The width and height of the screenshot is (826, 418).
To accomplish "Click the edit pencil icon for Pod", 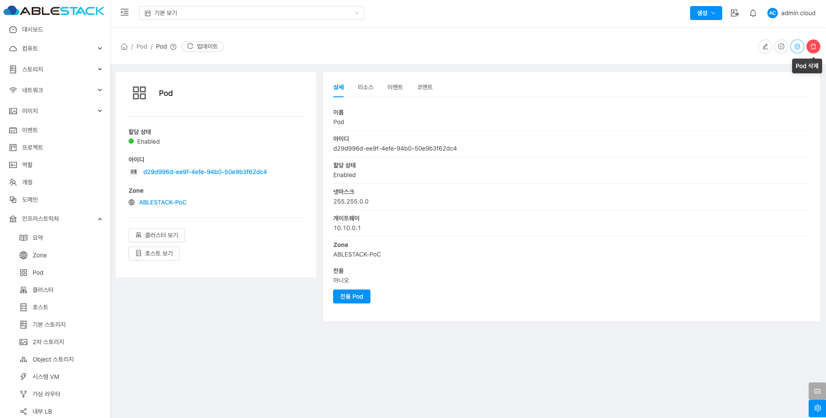I will point(765,46).
